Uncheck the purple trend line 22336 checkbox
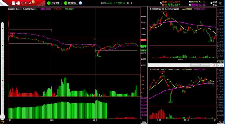The image size is (225, 124). [190, 5]
